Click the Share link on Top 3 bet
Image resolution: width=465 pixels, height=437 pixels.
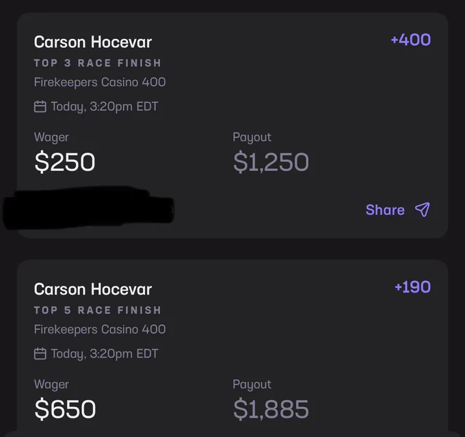tap(385, 210)
